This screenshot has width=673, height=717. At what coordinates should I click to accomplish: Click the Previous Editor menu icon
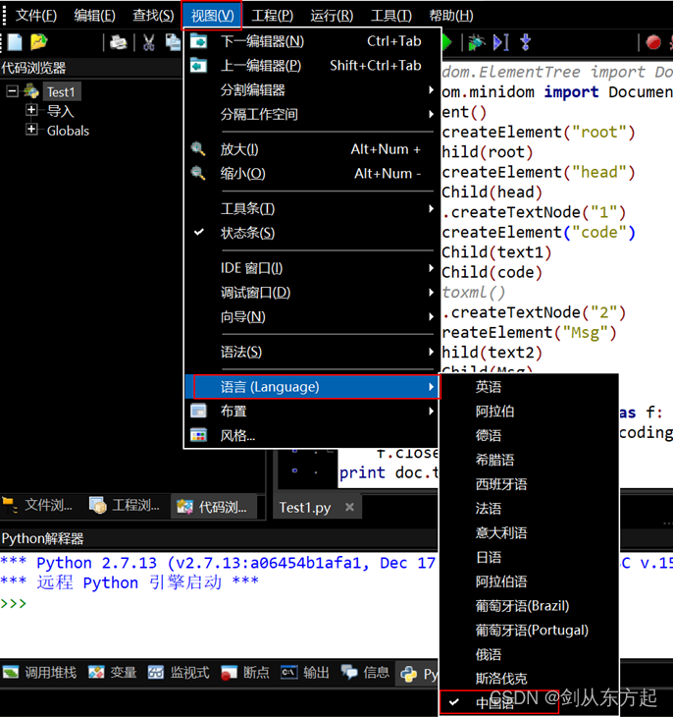tap(199, 66)
